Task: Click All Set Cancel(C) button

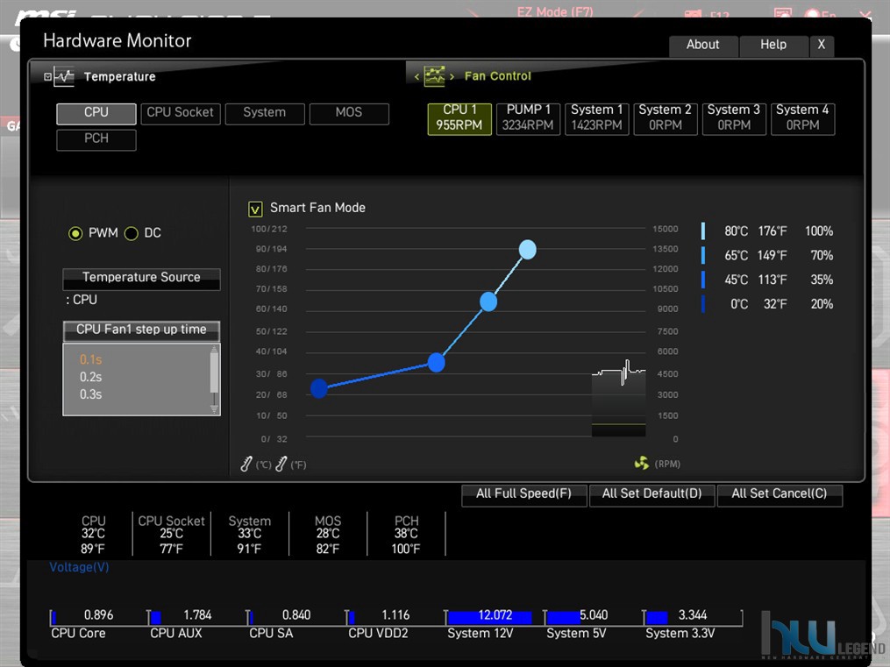Action: (x=780, y=494)
